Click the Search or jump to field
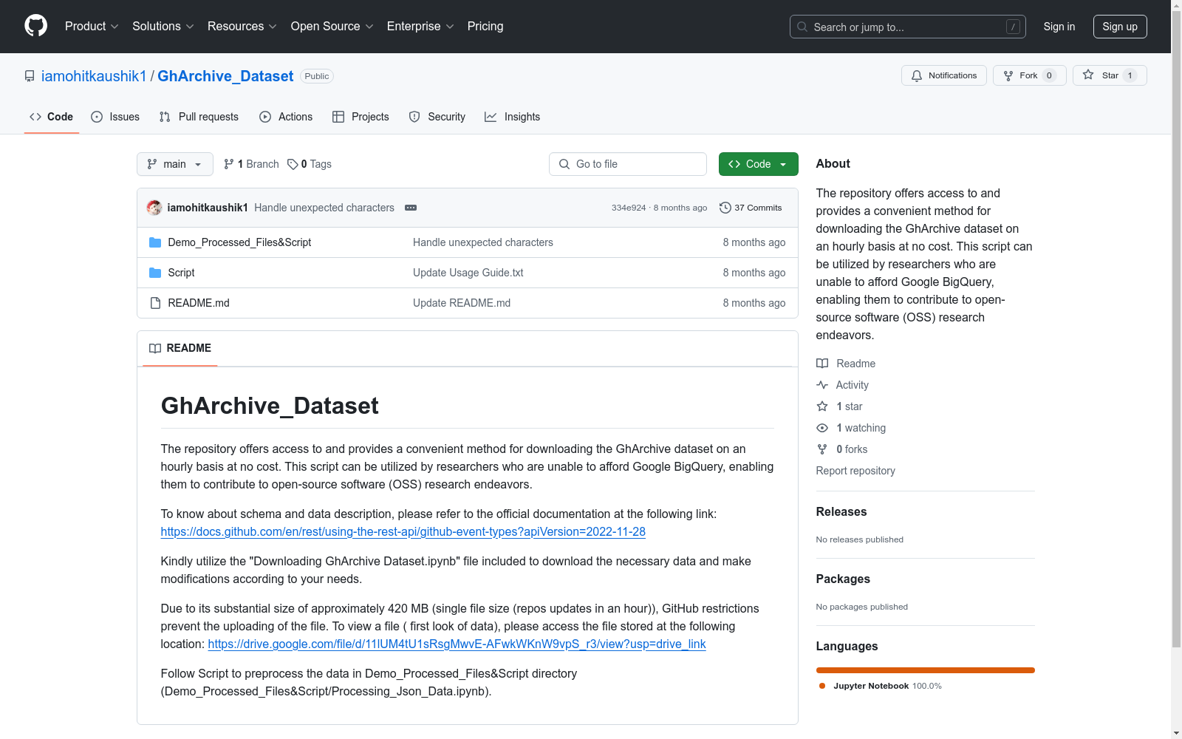1182x739 pixels. [908, 27]
